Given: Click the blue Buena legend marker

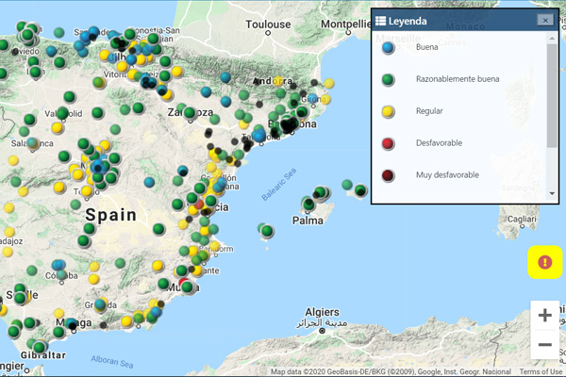Looking at the screenshot, I should (x=388, y=48).
